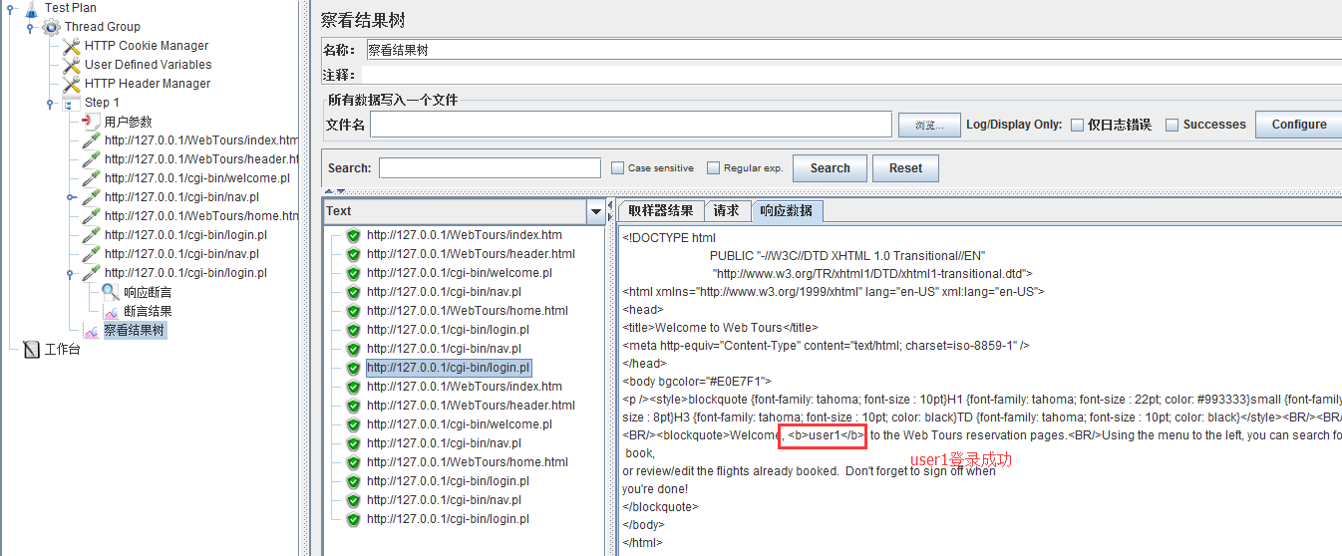Collapse the Thread Group node
The width and height of the screenshot is (1342, 556).
(x=31, y=27)
